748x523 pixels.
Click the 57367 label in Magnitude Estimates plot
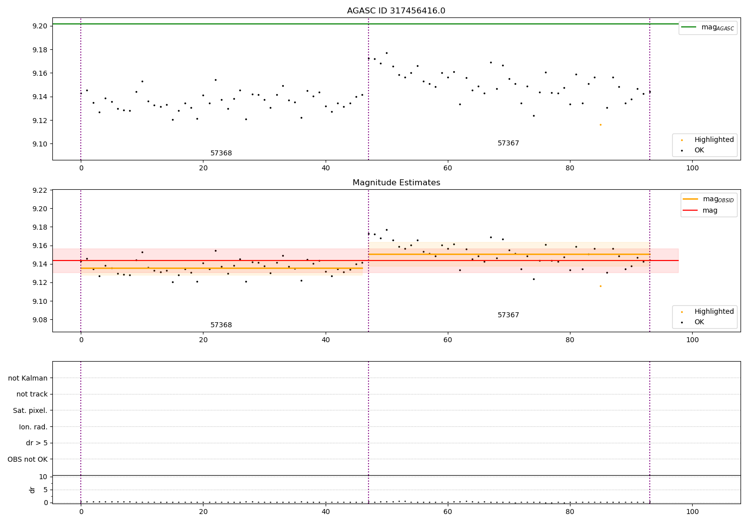pyautogui.click(x=508, y=315)
